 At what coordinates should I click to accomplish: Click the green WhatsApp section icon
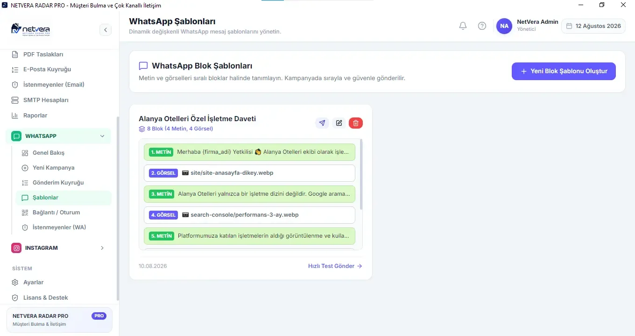(x=16, y=136)
